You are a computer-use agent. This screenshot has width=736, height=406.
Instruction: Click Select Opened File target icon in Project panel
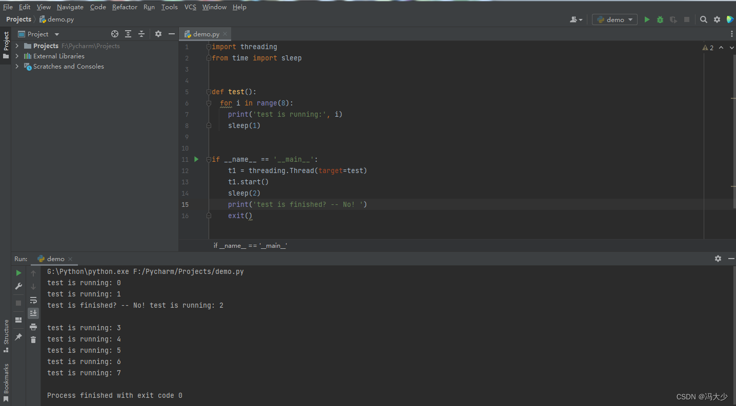(x=115, y=34)
